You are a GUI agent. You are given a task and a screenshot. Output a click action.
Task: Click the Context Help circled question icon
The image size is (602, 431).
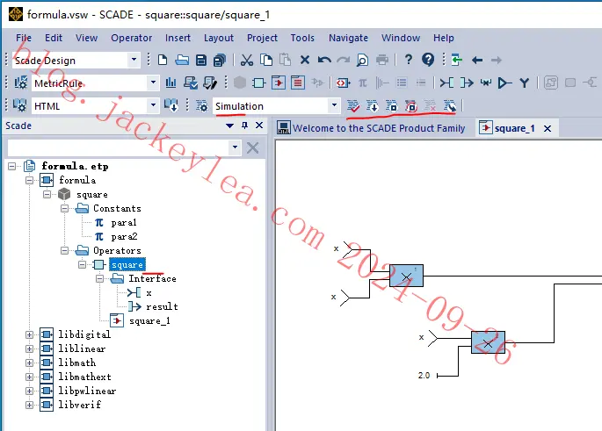pyautogui.click(x=428, y=60)
